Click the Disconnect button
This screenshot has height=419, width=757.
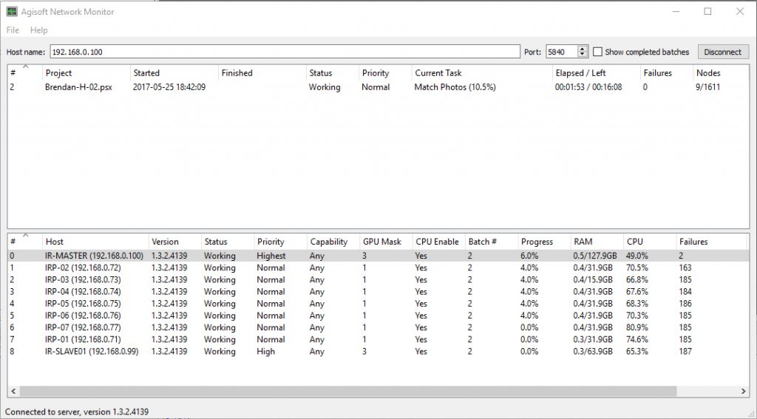(723, 52)
